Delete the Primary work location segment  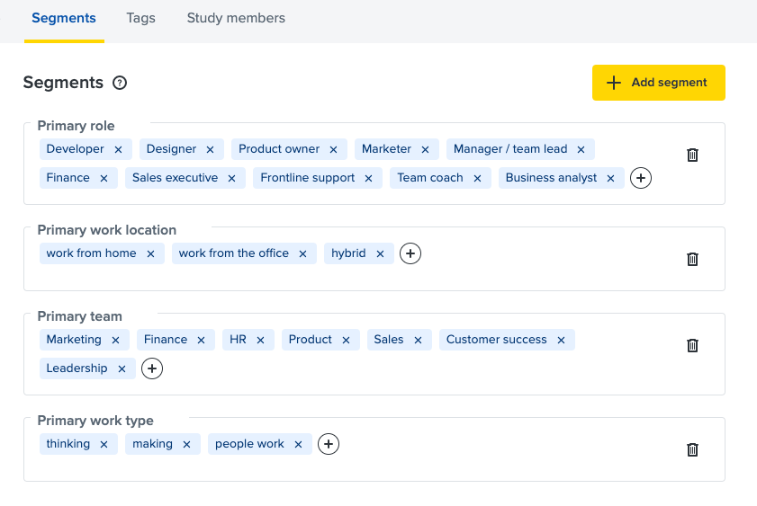pyautogui.click(x=692, y=259)
